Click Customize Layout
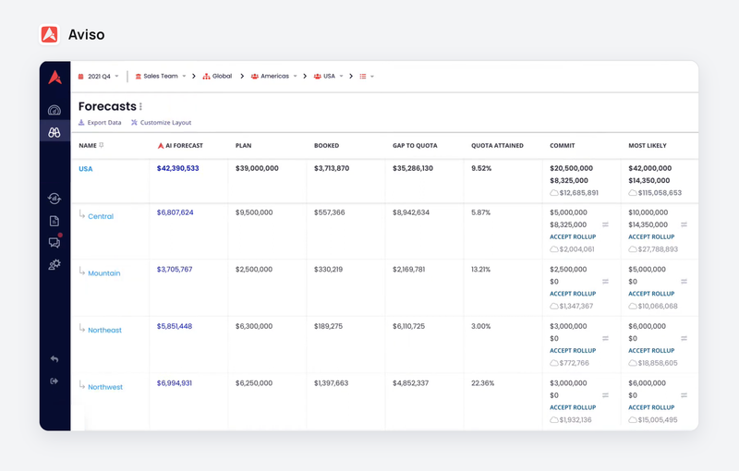Viewport: 739px width, 471px height. (x=161, y=123)
